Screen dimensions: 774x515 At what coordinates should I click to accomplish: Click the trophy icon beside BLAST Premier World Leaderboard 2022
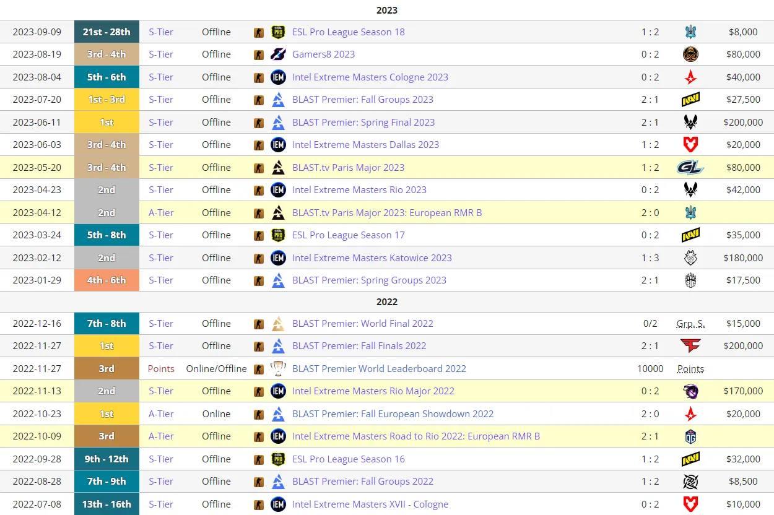(279, 369)
